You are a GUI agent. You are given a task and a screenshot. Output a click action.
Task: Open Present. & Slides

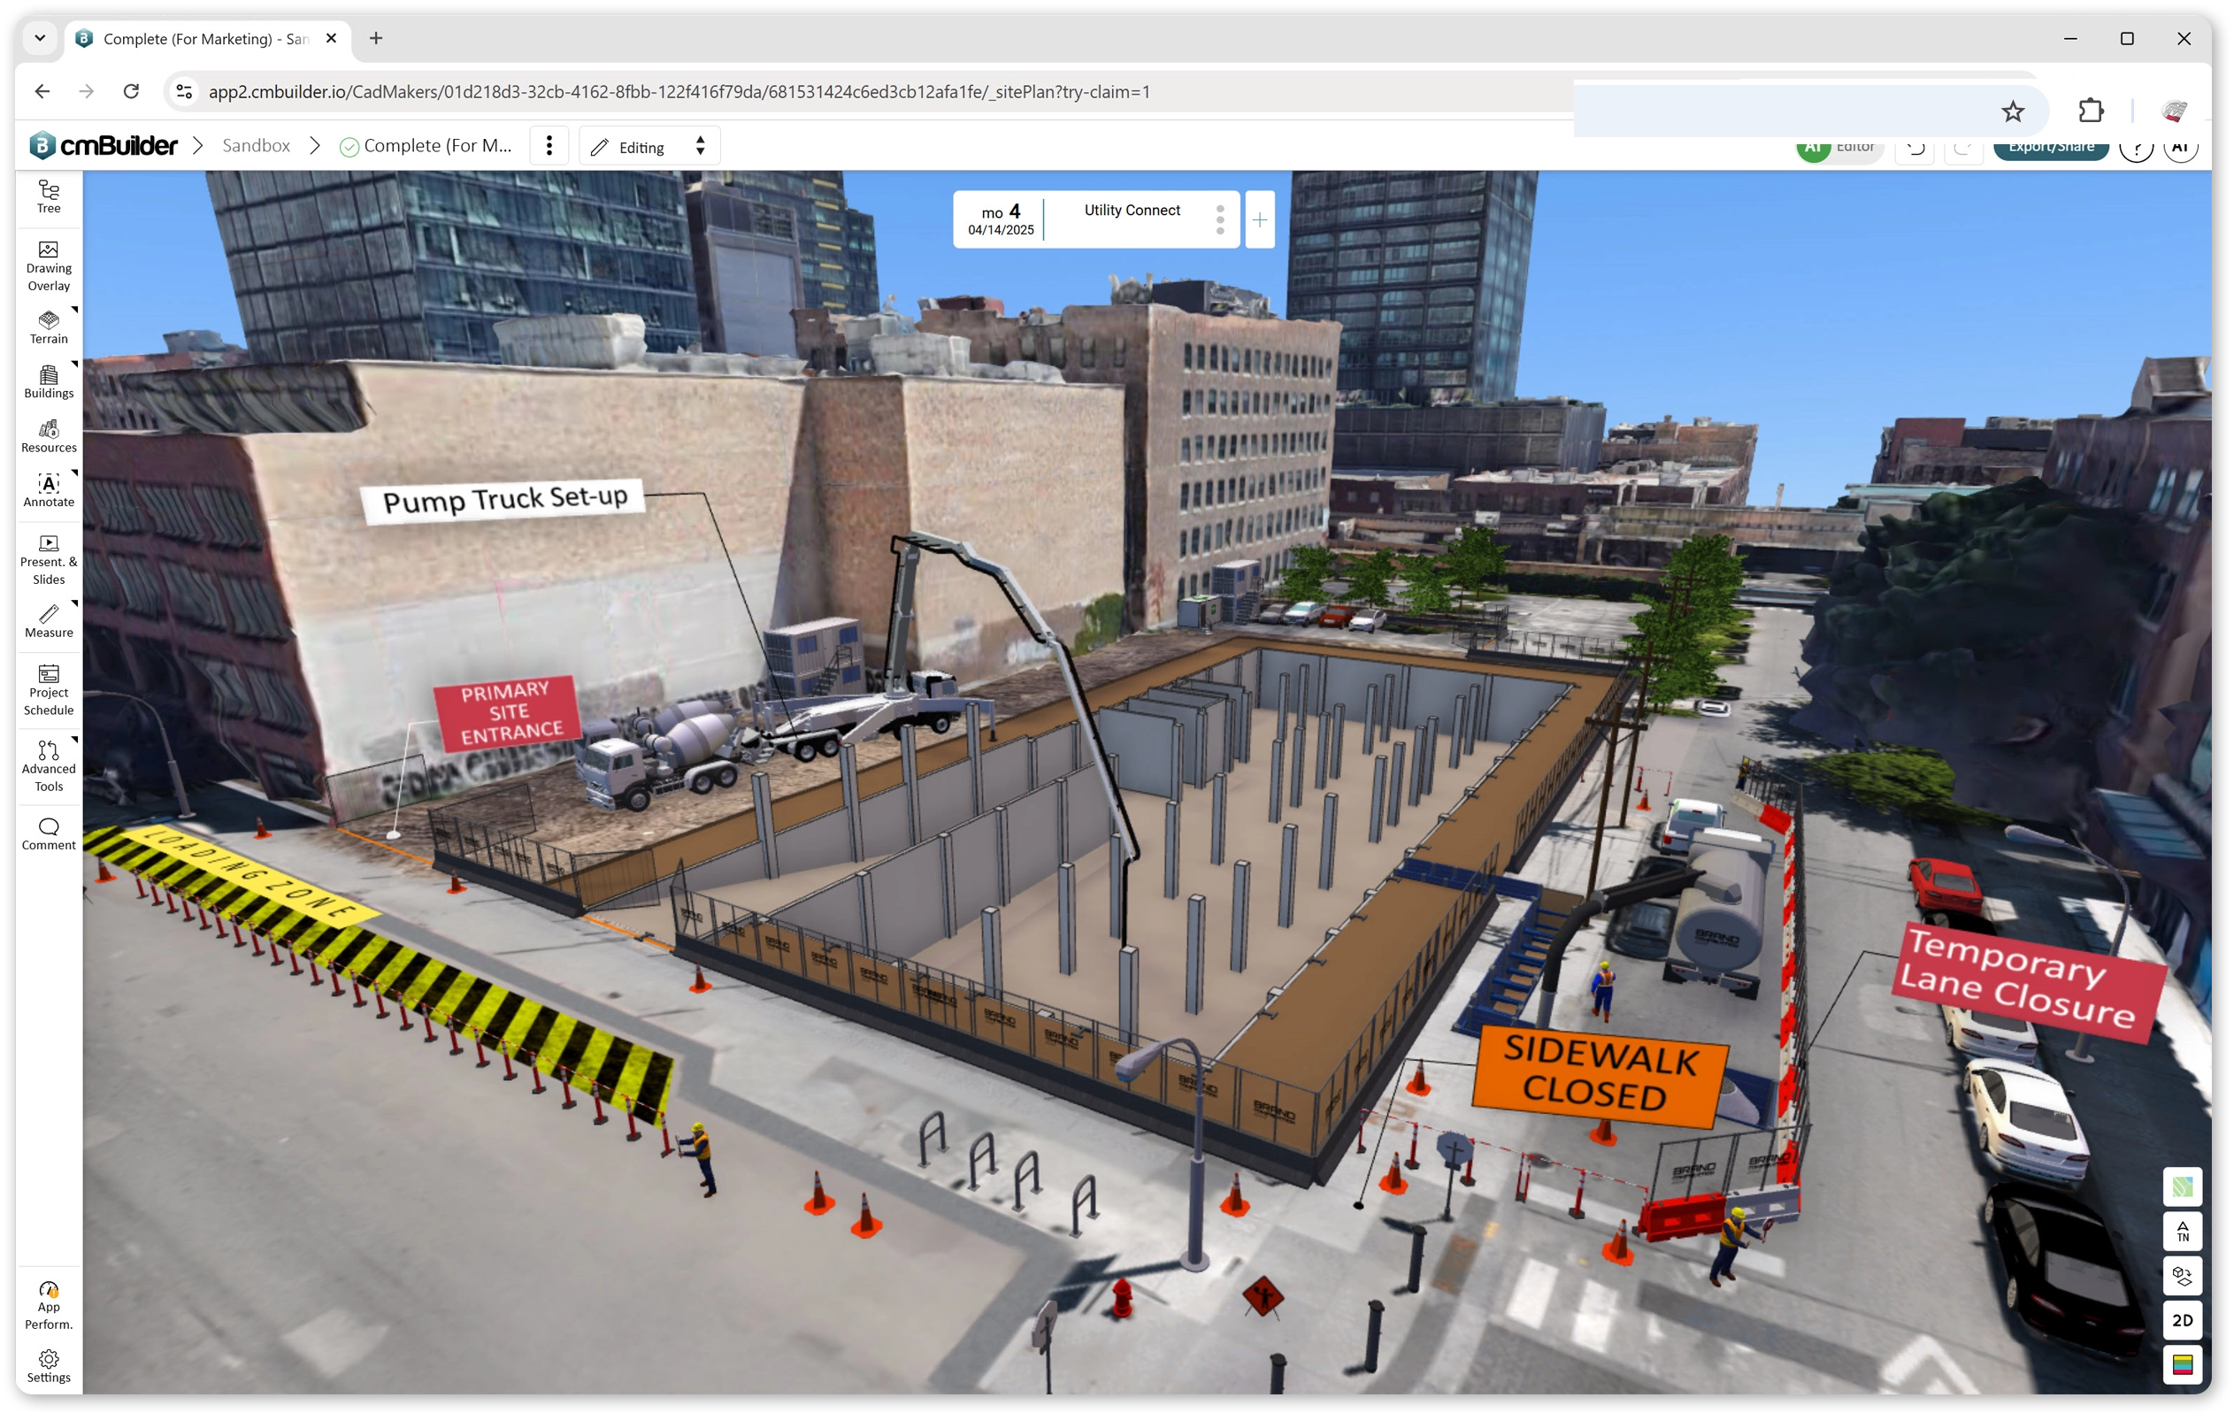pos(49,559)
